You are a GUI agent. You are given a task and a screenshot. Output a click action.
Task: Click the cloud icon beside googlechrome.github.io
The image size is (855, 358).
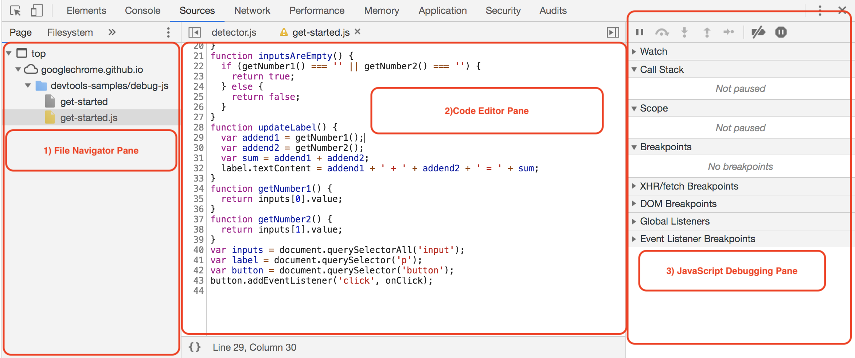coord(31,69)
